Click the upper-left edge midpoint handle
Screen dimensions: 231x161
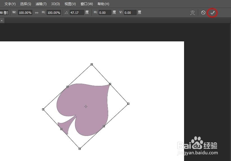click(67, 87)
